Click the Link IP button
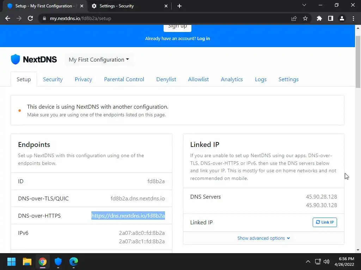361x270 pixels. pos(325,222)
